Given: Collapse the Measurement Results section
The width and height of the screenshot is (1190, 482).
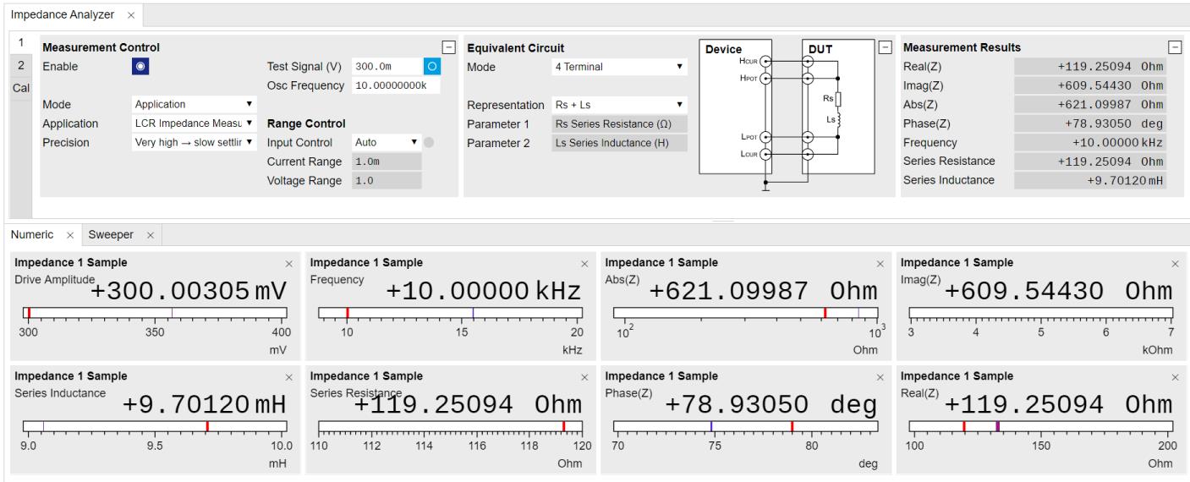Looking at the screenshot, I should point(1174,48).
